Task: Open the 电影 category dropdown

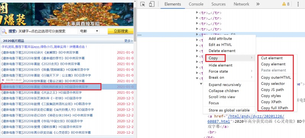Action: (x=89, y=31)
